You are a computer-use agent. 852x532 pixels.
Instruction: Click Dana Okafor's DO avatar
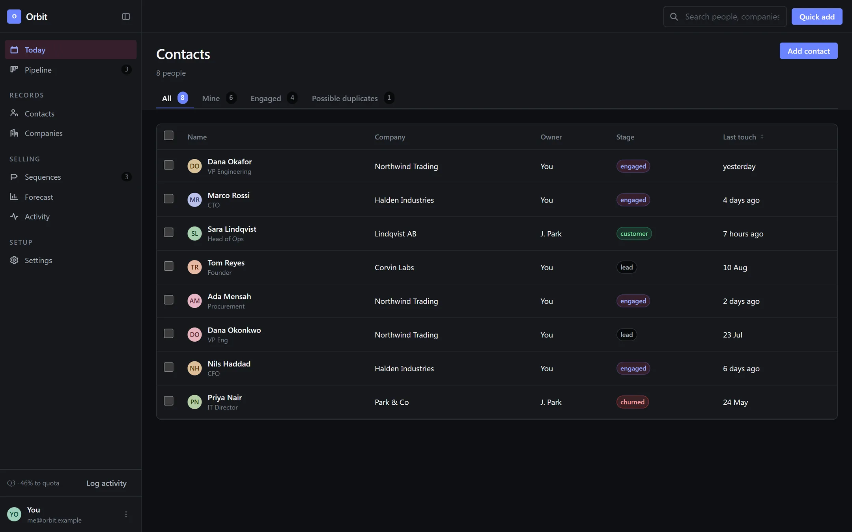click(194, 166)
